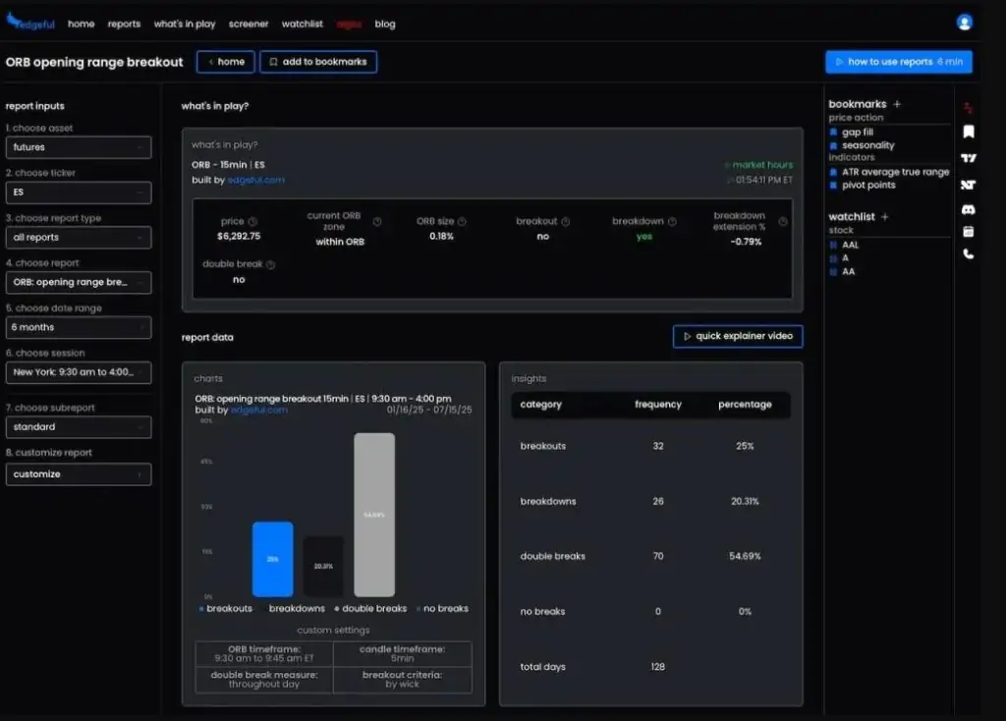
Task: Click the NinjaTrader icon in right sidebar
Action: [x=968, y=185]
